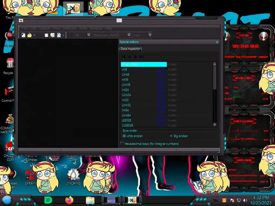Image resolution: width=275 pixels, height=206 pixels.
Task: Click the go to link in UInt32 row
Action: [x=161, y=105]
